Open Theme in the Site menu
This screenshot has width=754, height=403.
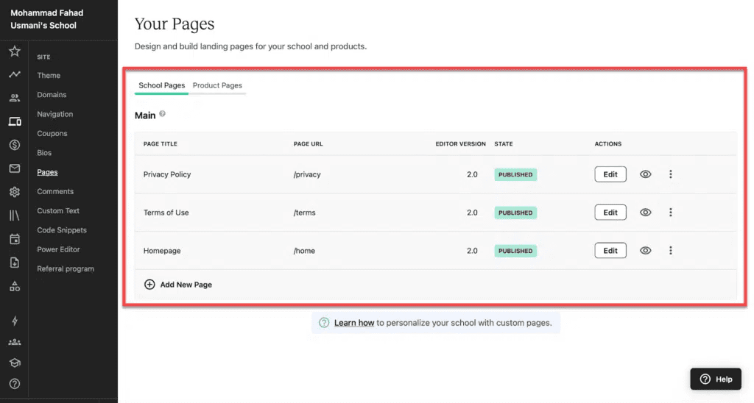click(x=49, y=76)
